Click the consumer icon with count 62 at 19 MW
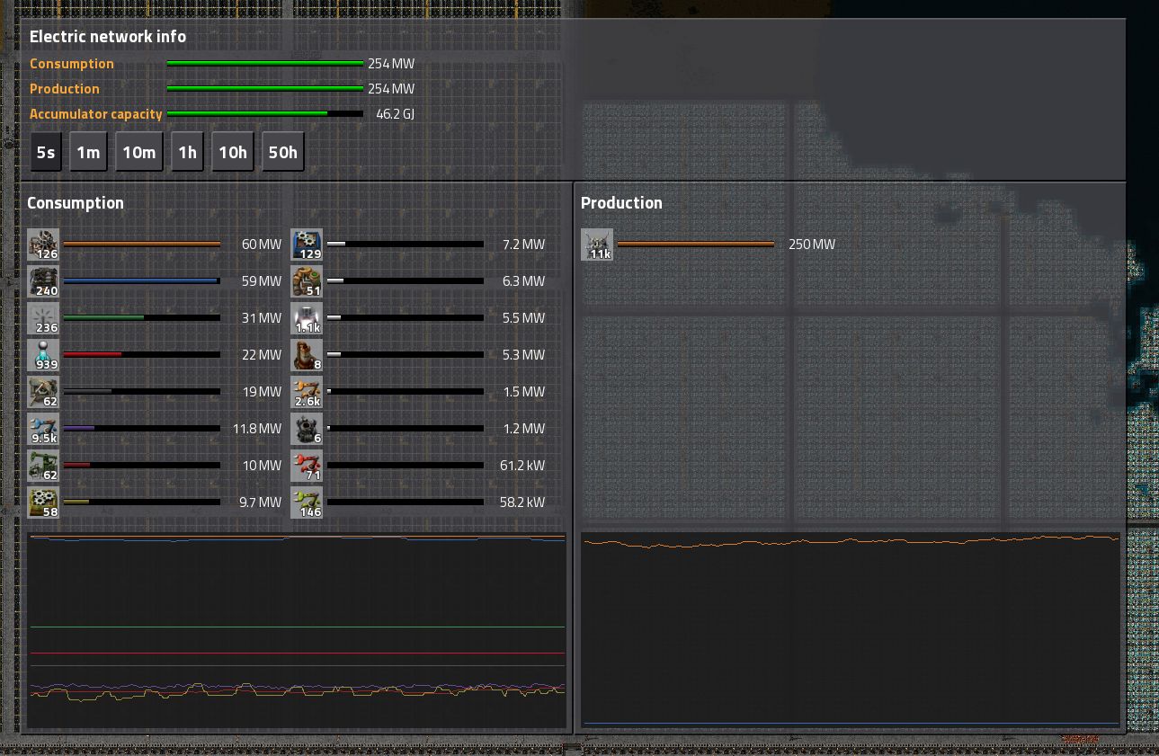Screen dimensions: 1159x756 43,392
